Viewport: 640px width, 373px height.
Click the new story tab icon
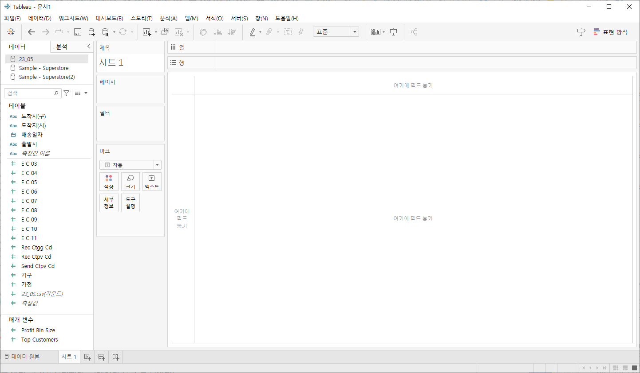click(x=116, y=357)
